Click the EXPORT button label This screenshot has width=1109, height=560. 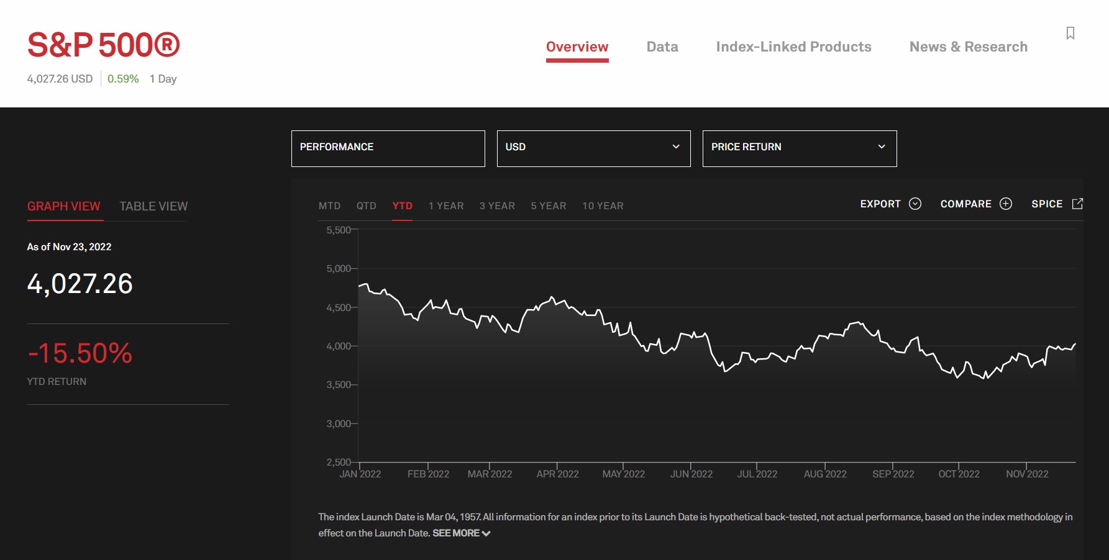[x=880, y=204]
